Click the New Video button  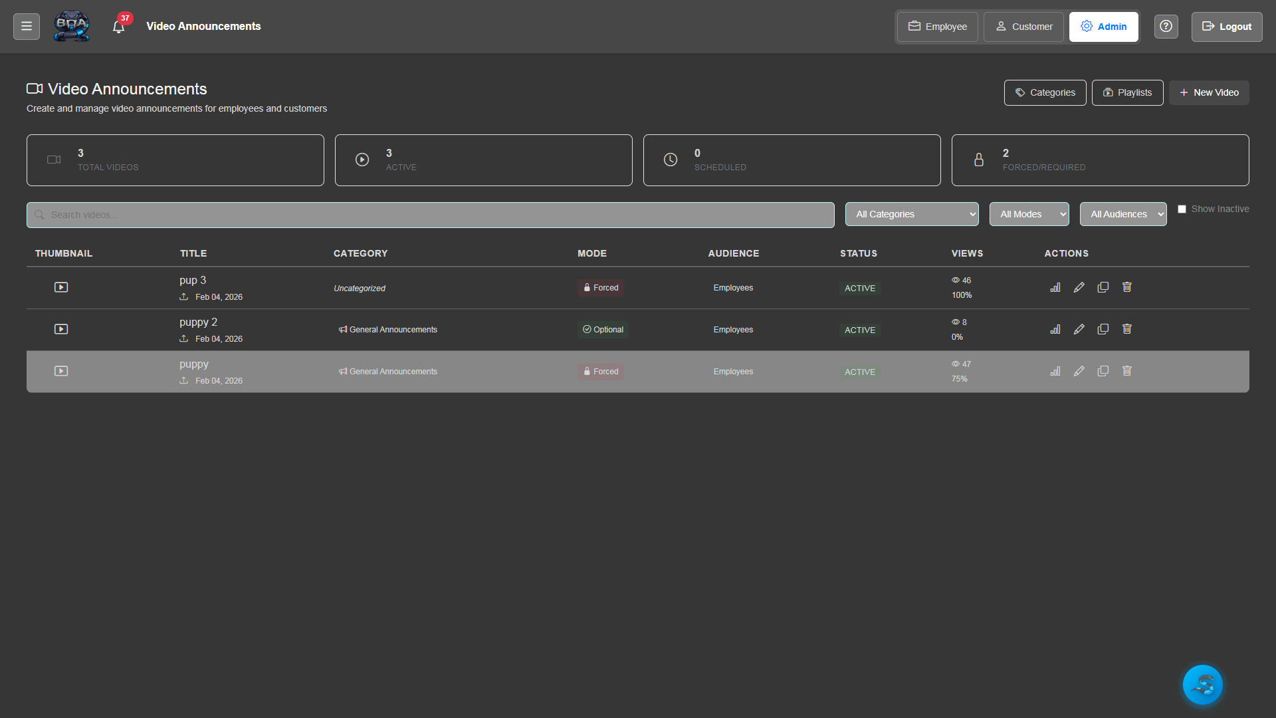click(1209, 92)
